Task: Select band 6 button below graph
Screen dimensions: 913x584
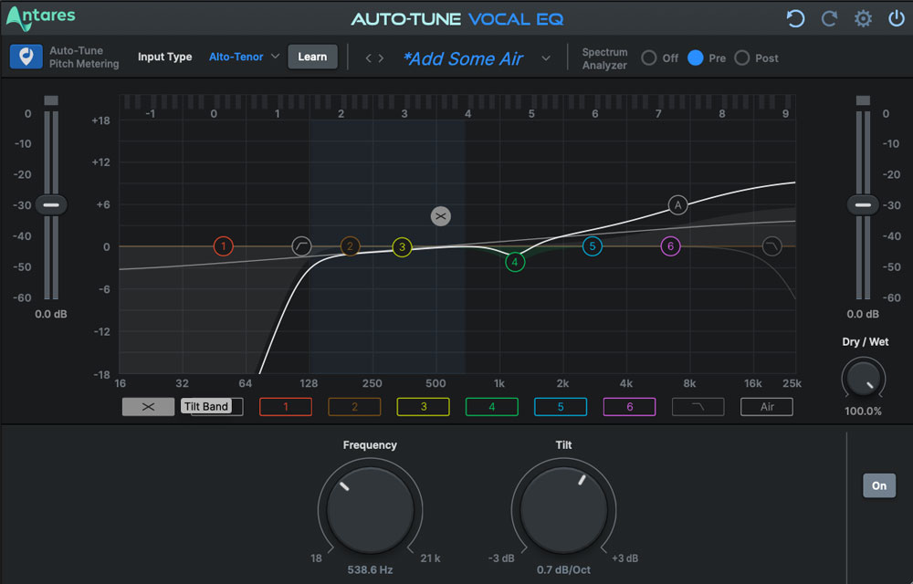Action: (x=629, y=407)
